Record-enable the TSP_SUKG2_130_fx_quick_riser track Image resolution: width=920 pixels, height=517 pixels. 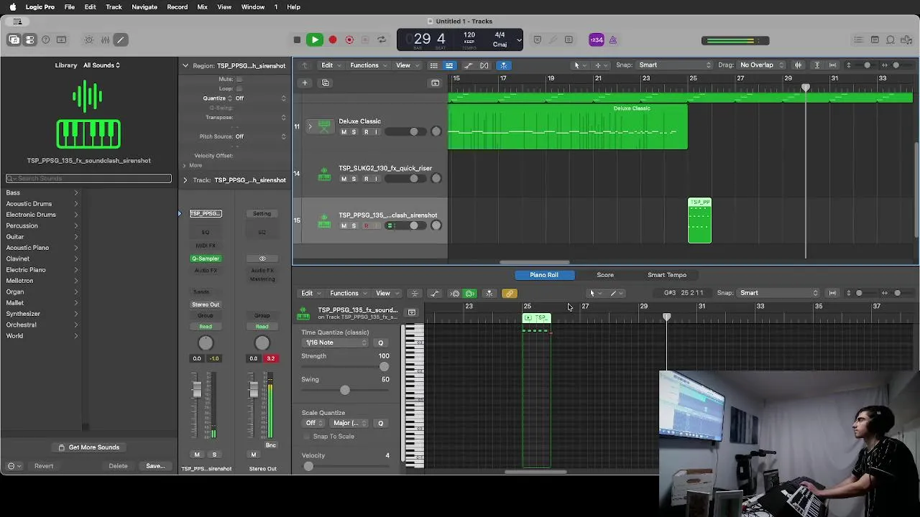click(x=366, y=179)
